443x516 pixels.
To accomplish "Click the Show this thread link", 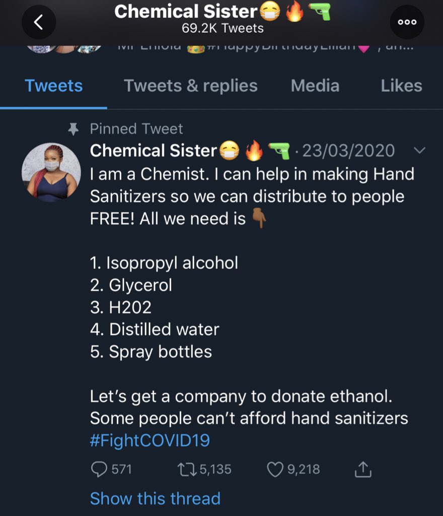I will tap(155, 498).
